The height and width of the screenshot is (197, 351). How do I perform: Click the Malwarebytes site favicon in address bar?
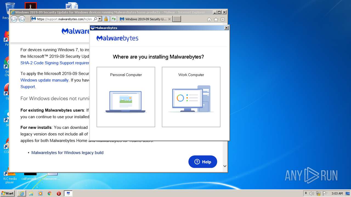[34, 19]
